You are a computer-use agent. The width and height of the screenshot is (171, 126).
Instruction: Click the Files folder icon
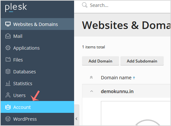click(x=8, y=60)
